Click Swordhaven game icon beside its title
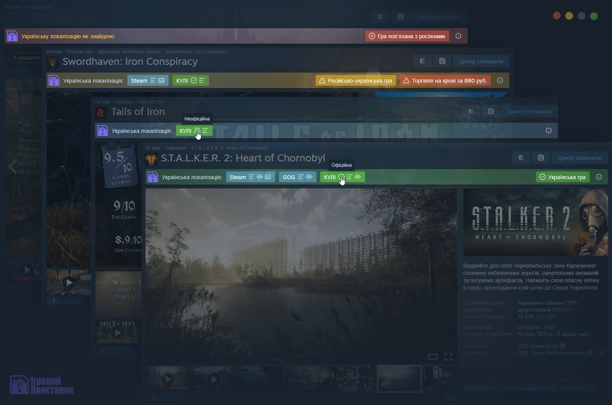 [53, 62]
